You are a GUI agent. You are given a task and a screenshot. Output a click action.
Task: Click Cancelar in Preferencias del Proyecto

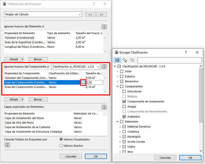coord(71,156)
